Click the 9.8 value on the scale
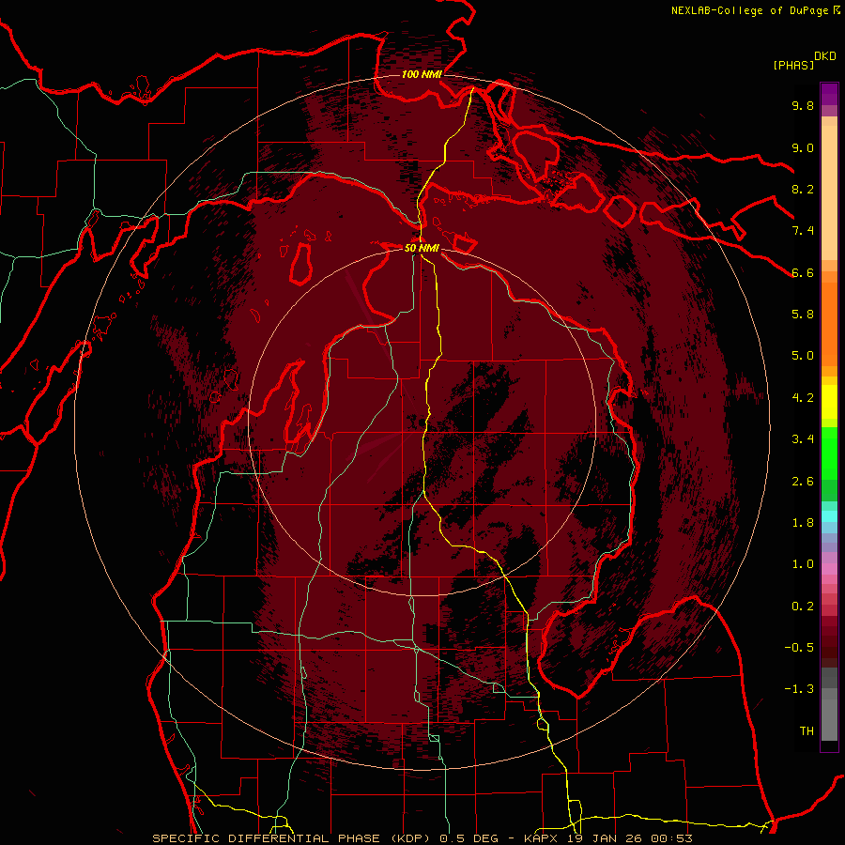Screen dimensions: 845x845 (803, 106)
